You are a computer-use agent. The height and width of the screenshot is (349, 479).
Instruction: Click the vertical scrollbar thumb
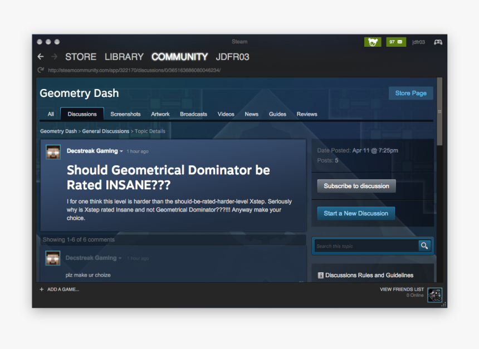(439, 111)
